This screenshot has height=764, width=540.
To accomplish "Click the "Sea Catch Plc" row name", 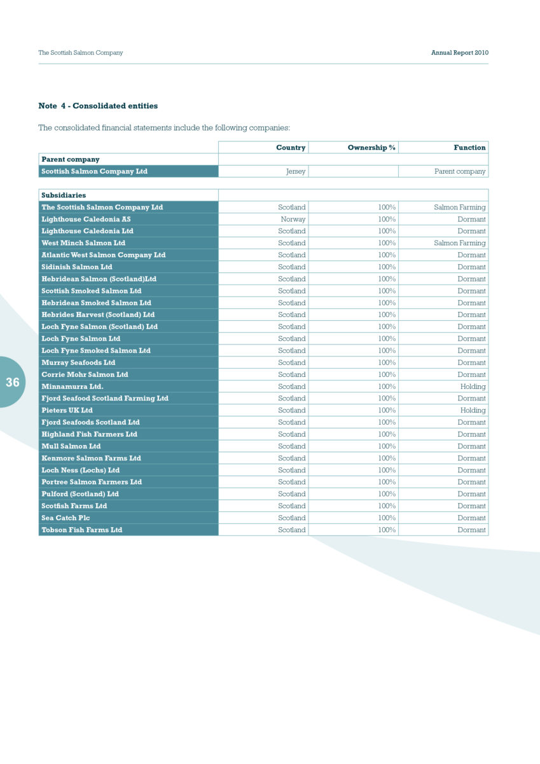I will click(x=66, y=518).
